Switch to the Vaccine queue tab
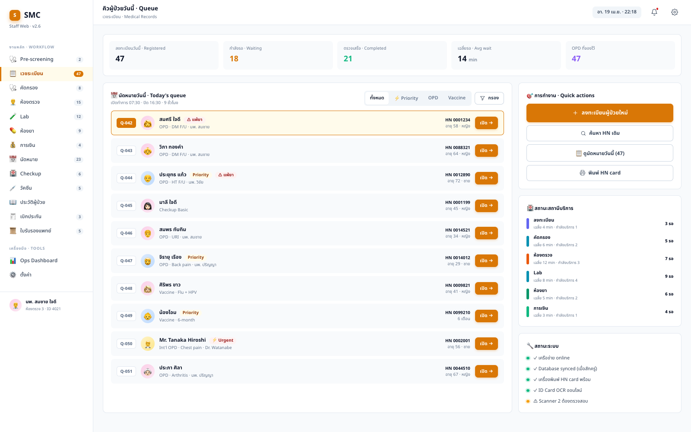 [457, 98]
